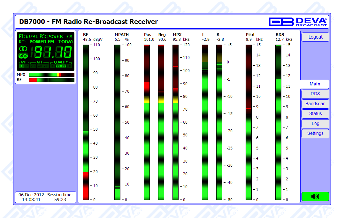The image size is (344, 218).
Task: Click the DEVA Broadcast logo
Action: tap(298, 22)
